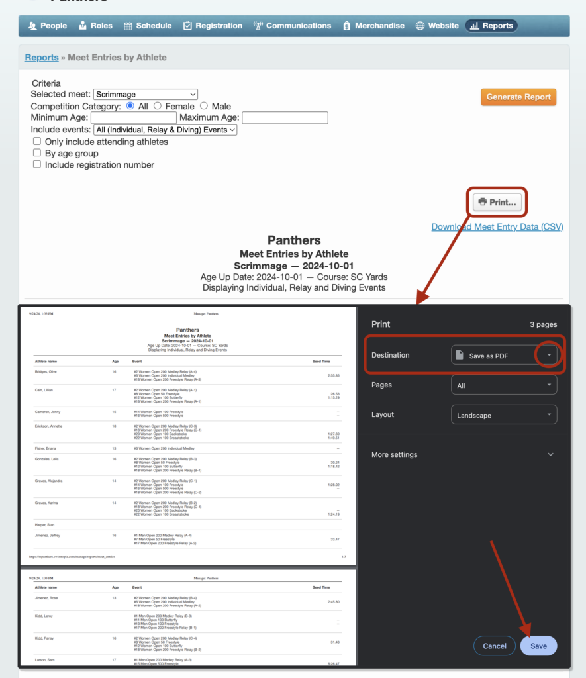
Task: Click the Website globe icon
Action: (420, 26)
